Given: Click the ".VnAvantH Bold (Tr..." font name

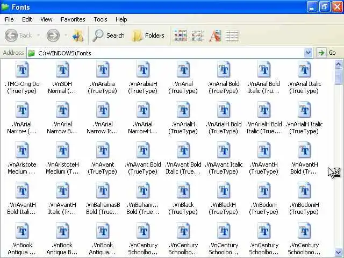Looking at the screenshot, I should tap(304, 168).
